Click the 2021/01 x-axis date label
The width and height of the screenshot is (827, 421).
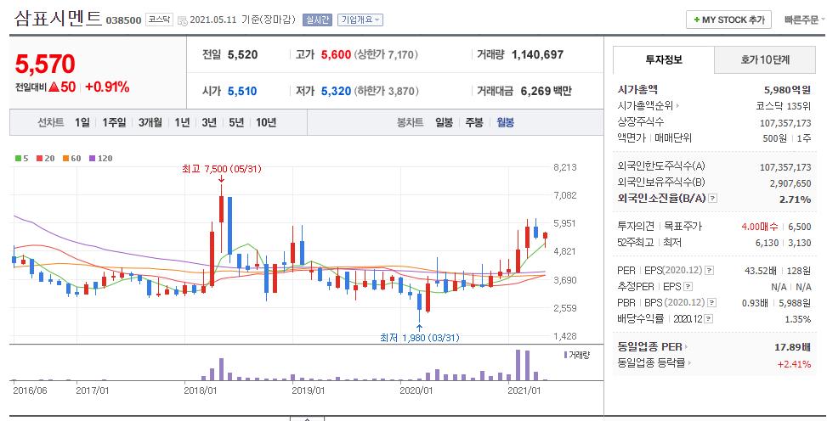click(524, 390)
